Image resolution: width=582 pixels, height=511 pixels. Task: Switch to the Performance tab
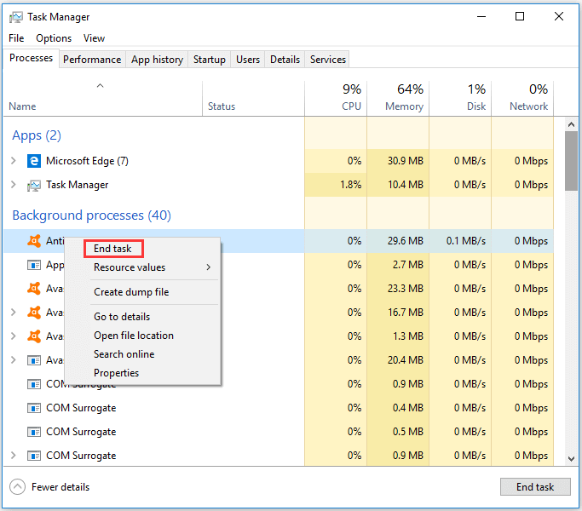coord(92,60)
